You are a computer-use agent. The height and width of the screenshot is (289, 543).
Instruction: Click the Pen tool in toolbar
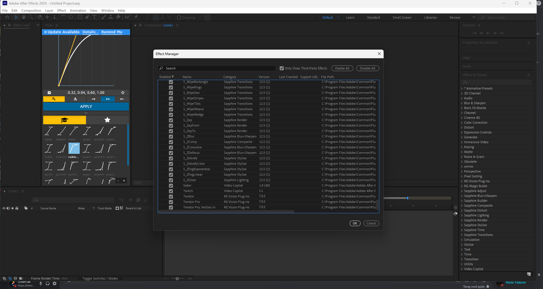[88, 17]
